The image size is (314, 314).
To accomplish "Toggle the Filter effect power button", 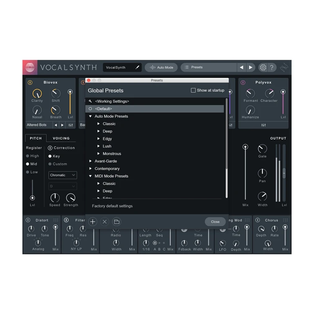I will [66, 220].
